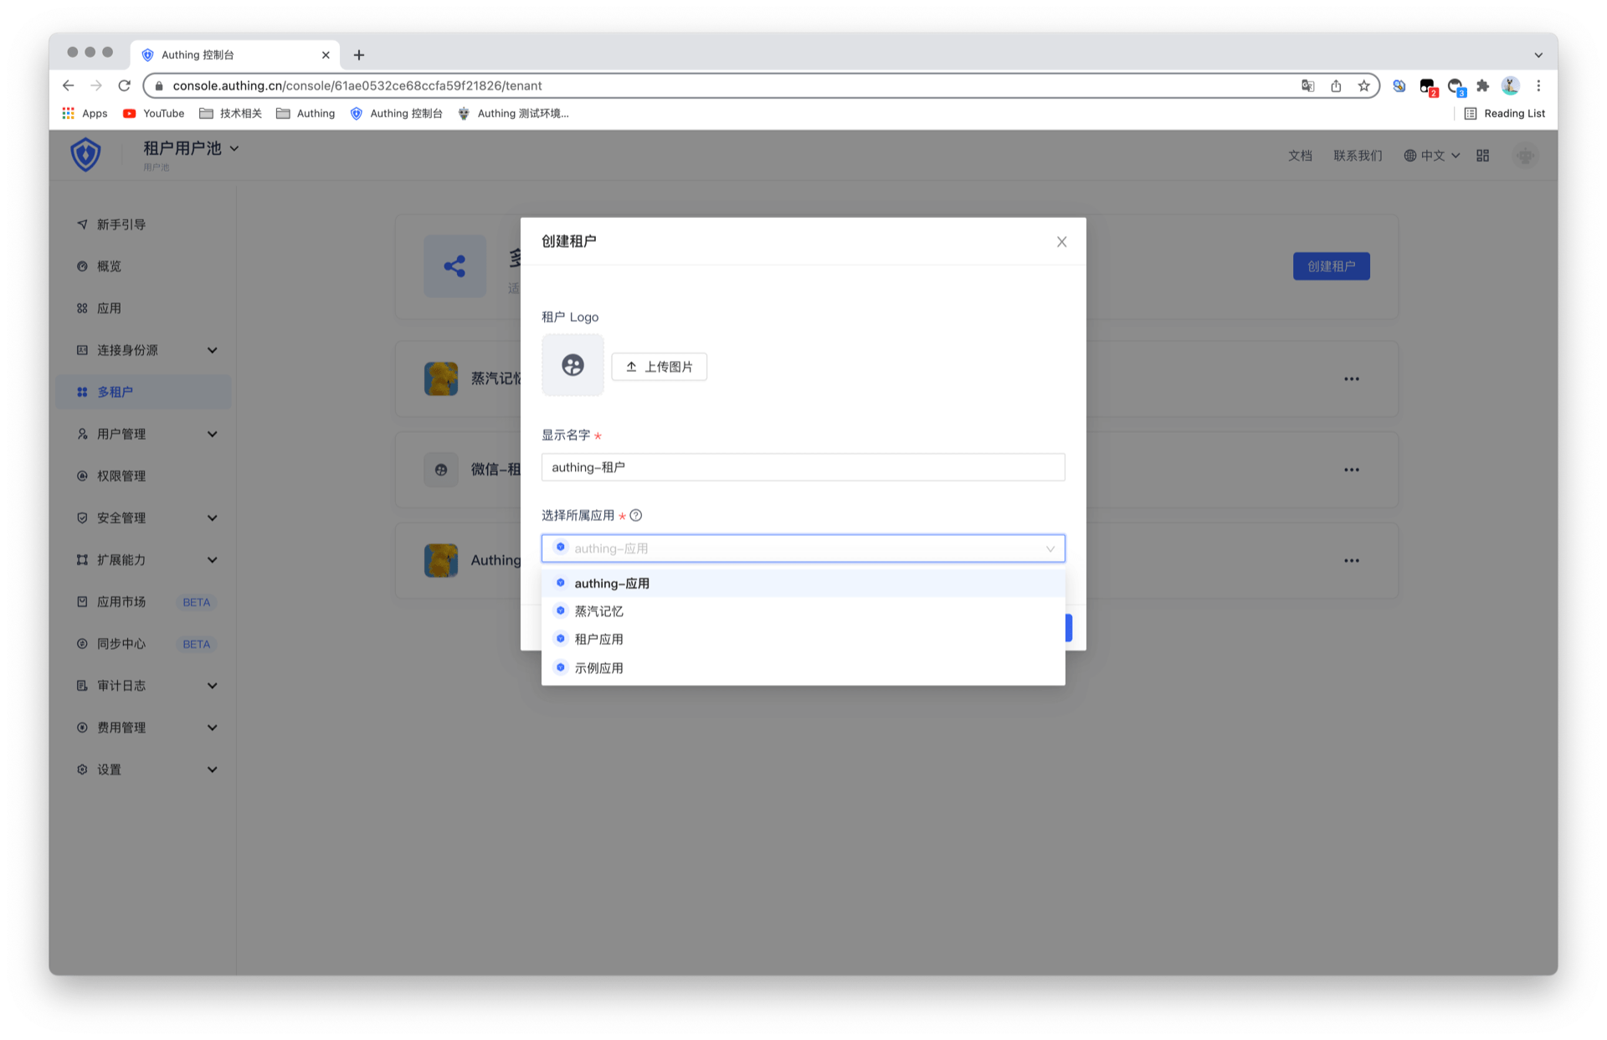Click the translate page icon
Image resolution: width=1607 pixels, height=1040 pixels.
coord(1307,85)
